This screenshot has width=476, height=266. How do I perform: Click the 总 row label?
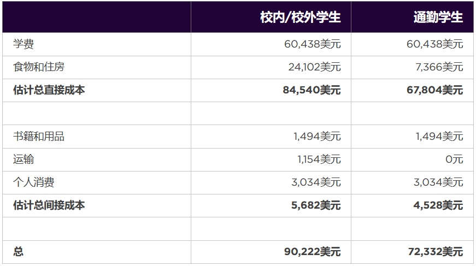coord(19,252)
